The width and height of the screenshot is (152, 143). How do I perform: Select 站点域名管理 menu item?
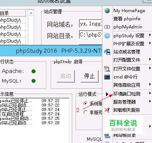click(127, 52)
